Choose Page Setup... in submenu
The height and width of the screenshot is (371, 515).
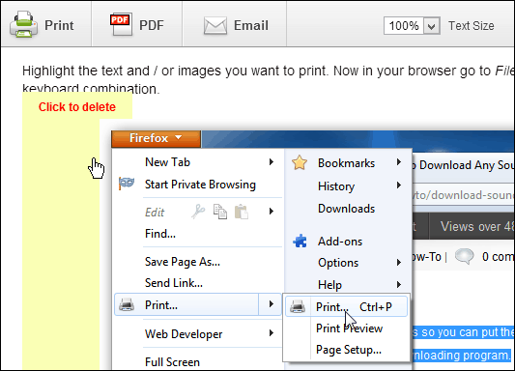349,350
